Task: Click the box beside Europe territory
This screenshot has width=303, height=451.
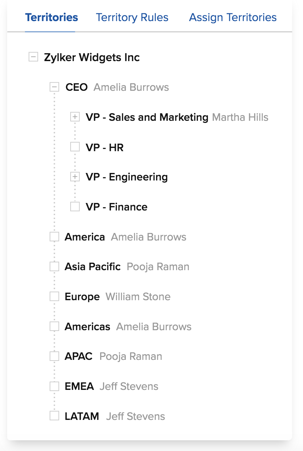Action: 54,296
